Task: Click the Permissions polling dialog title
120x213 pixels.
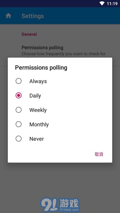Action: tap(41, 67)
